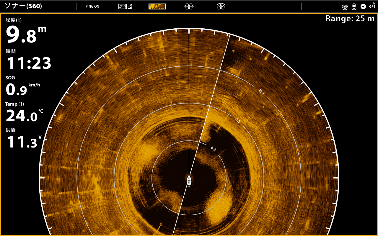This screenshot has height=236, width=378.
Task: Select the amber sonar color palette swatch
Action: coord(157,6)
